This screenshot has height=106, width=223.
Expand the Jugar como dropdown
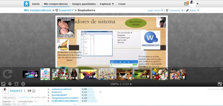[x=155, y=11]
